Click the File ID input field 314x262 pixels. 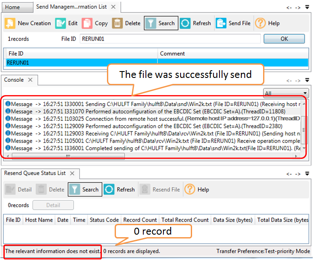click(170, 39)
